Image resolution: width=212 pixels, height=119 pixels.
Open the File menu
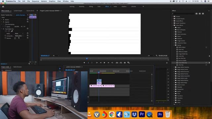coord(19,1)
